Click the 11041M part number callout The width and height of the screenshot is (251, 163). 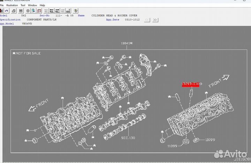click(x=127, y=43)
